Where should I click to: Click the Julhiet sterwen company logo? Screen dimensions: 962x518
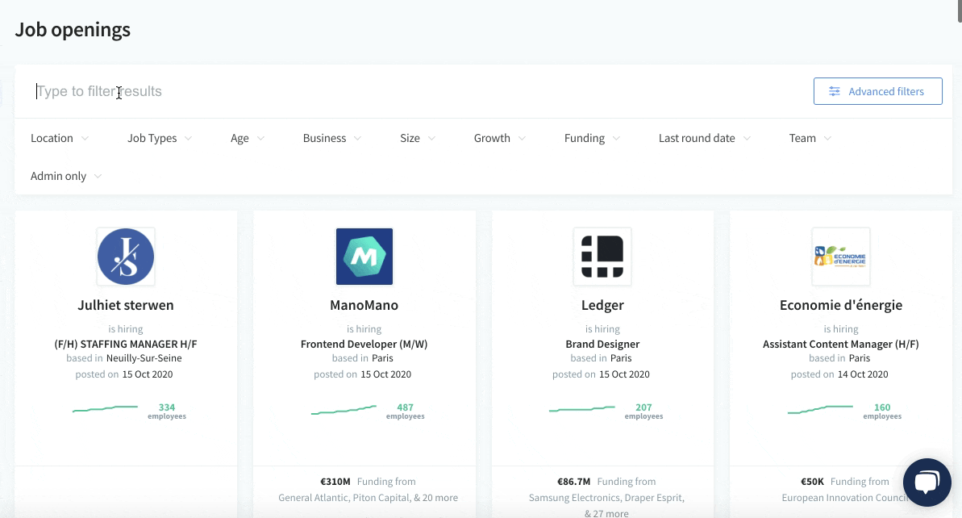pyautogui.click(x=126, y=257)
